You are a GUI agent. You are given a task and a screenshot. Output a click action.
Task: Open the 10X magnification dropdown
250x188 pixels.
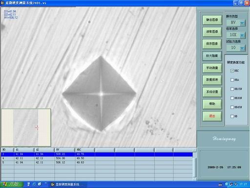242,35
